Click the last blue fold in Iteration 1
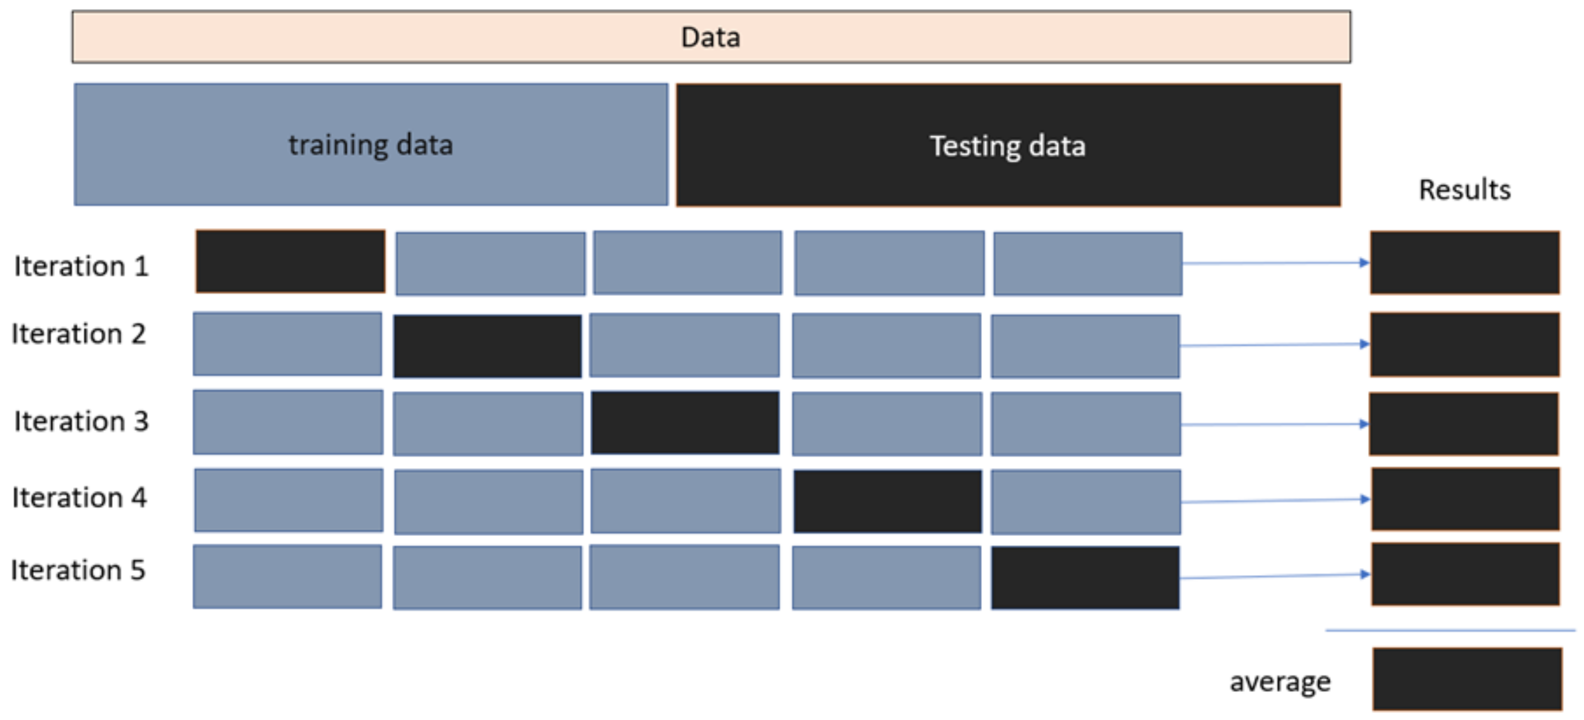The height and width of the screenshot is (720, 1584). (x=1087, y=263)
